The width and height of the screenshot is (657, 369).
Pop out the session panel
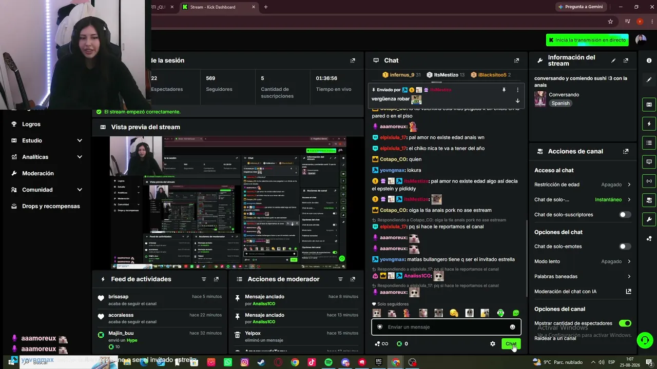pyautogui.click(x=353, y=60)
